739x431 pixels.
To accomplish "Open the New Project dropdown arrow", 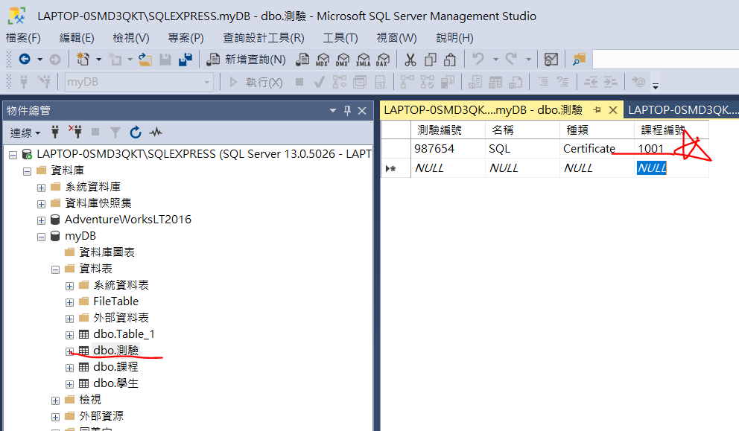I will pos(98,60).
